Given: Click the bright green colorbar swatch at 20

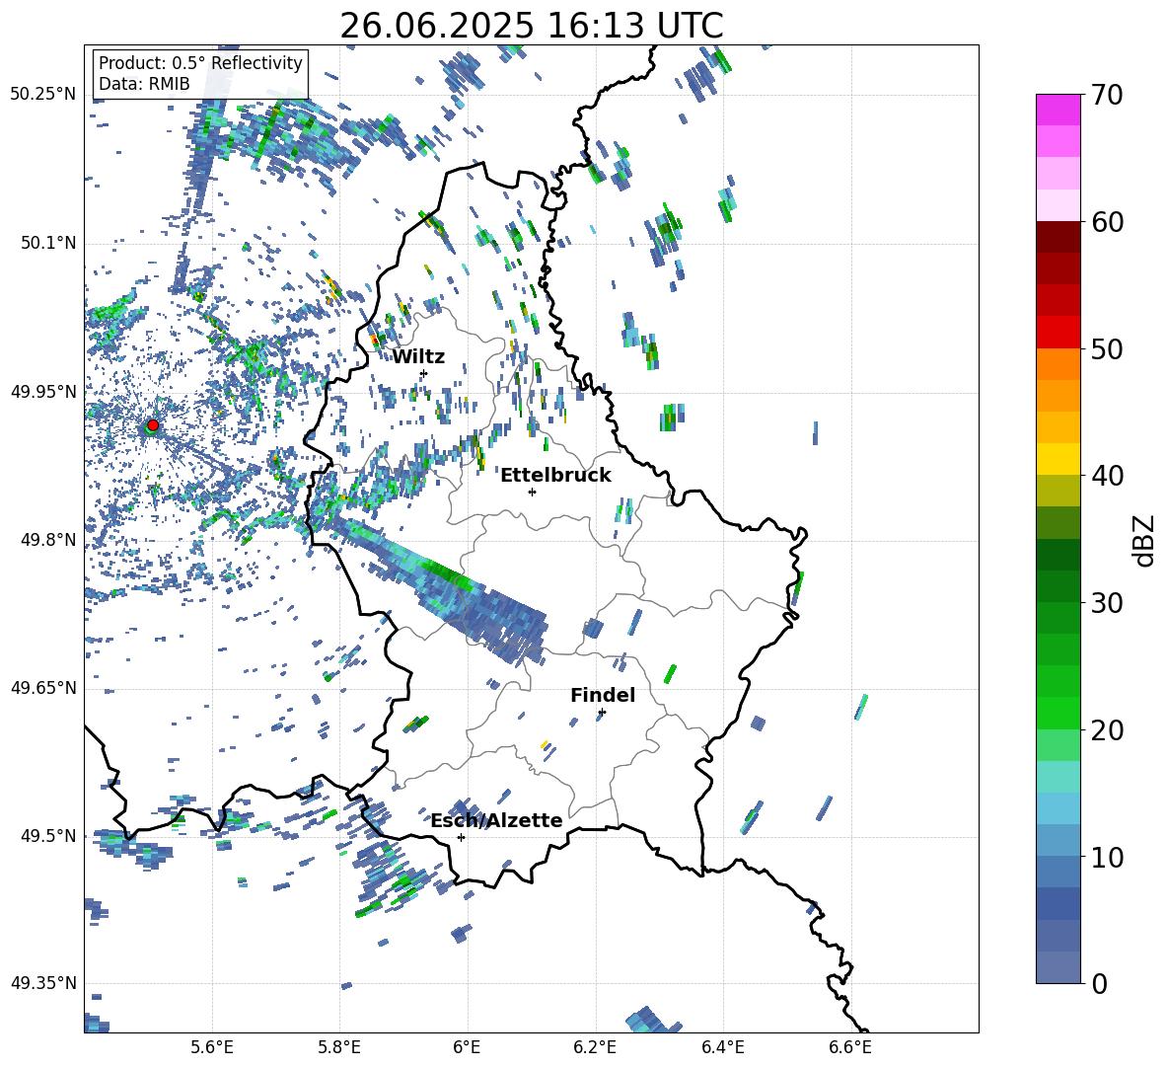Looking at the screenshot, I should [x=1058, y=713].
